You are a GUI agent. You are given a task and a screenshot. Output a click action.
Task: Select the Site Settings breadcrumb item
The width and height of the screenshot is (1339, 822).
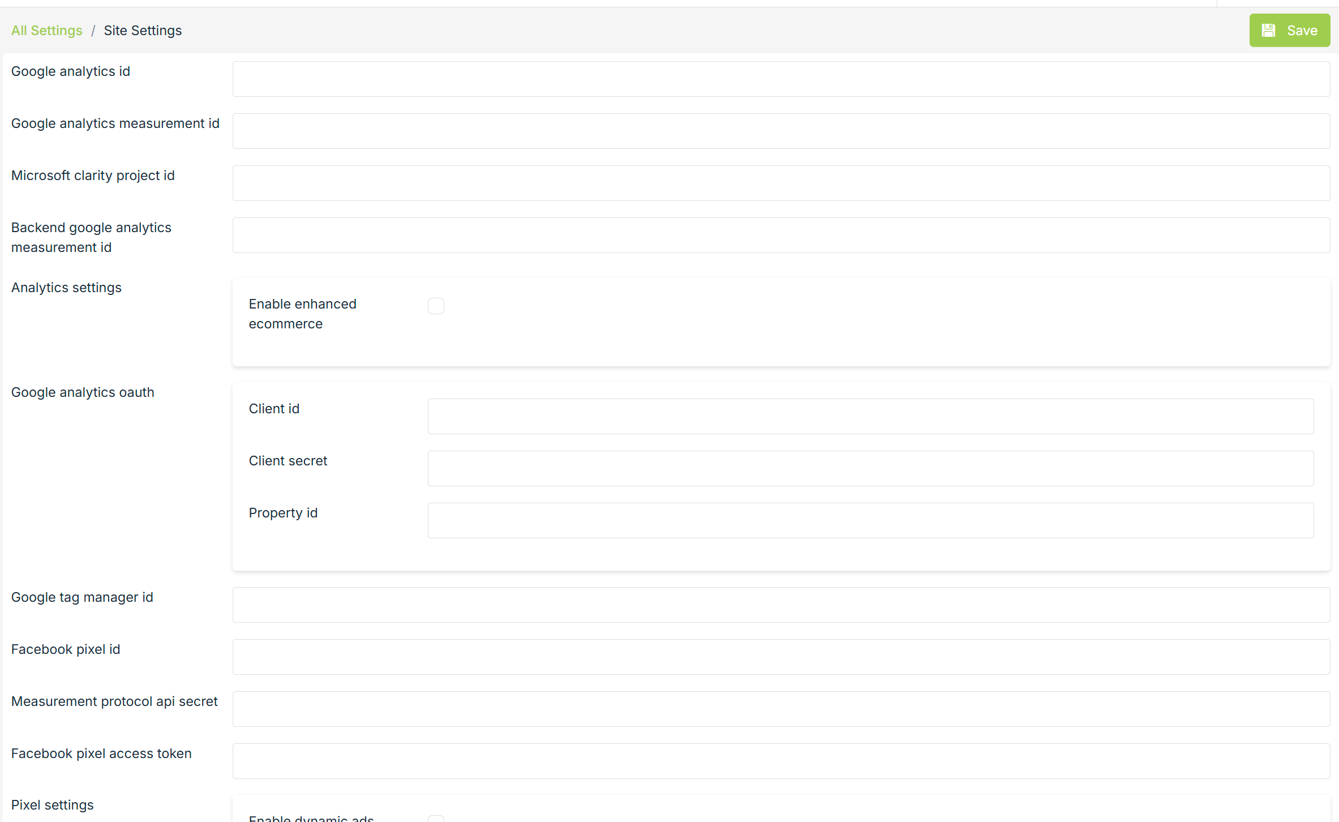(142, 30)
